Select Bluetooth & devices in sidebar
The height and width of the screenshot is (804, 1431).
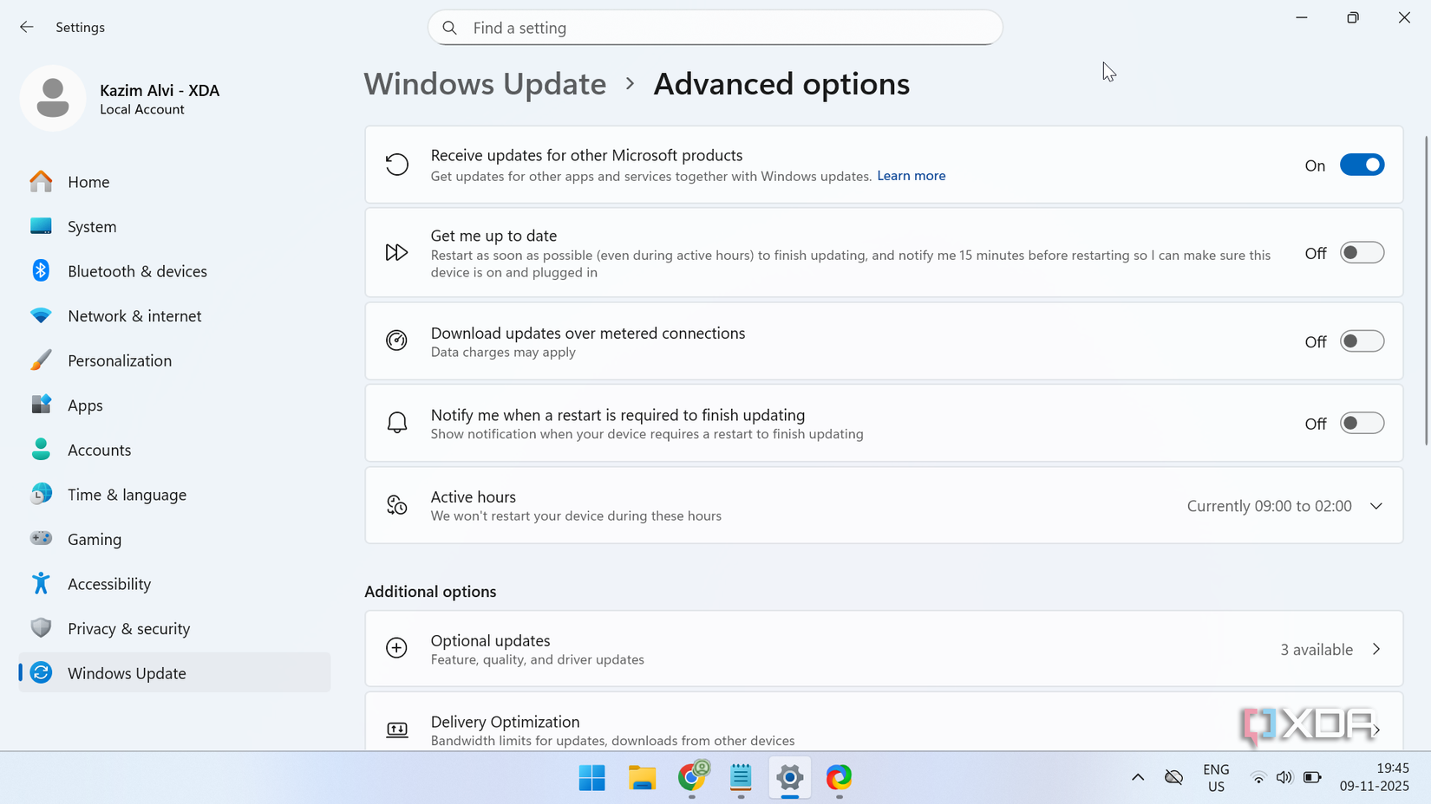(137, 270)
